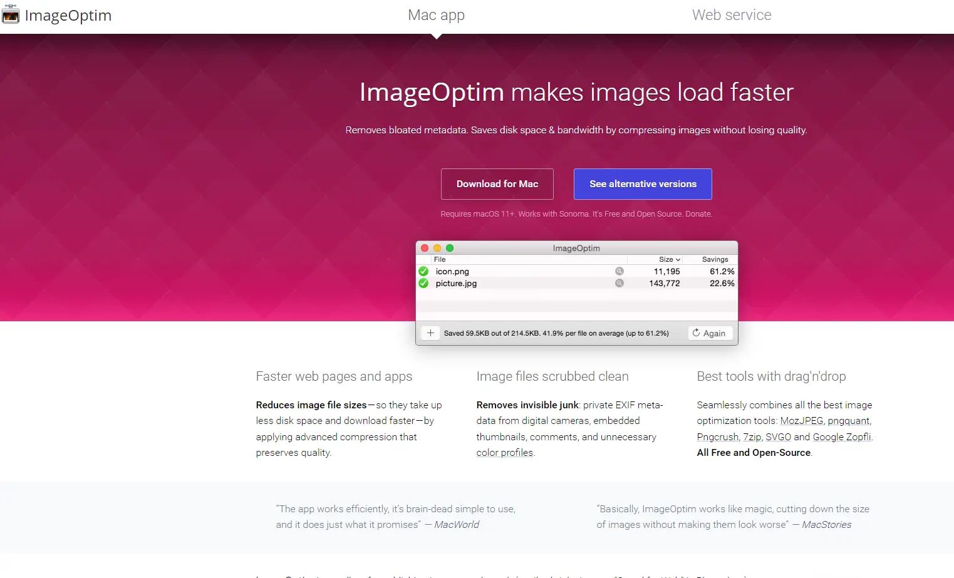The width and height of the screenshot is (954, 578).
Task: Click See alternative versions button
Action: point(643,184)
